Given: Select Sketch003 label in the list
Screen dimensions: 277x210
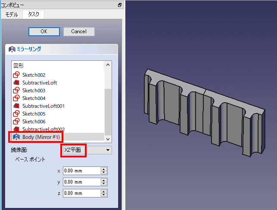Looking at the screenshot, I should click(34, 91).
